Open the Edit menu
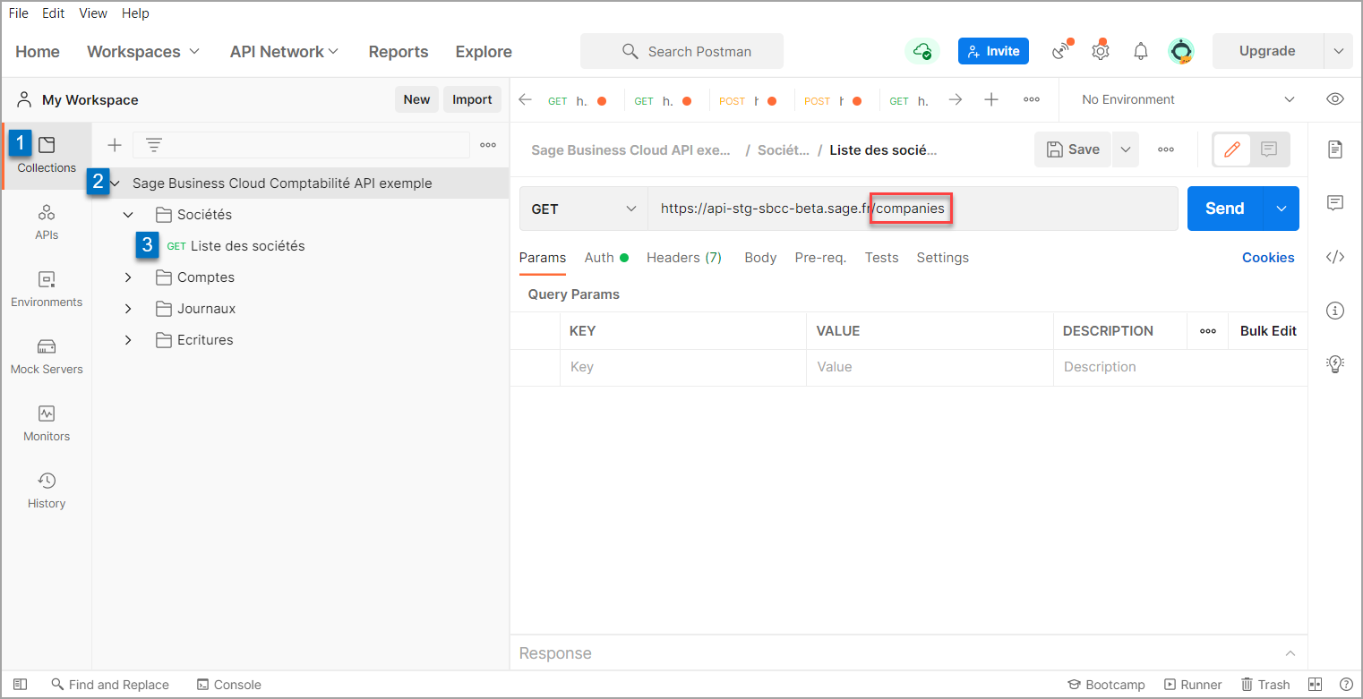The height and width of the screenshot is (699, 1363). pos(53,13)
